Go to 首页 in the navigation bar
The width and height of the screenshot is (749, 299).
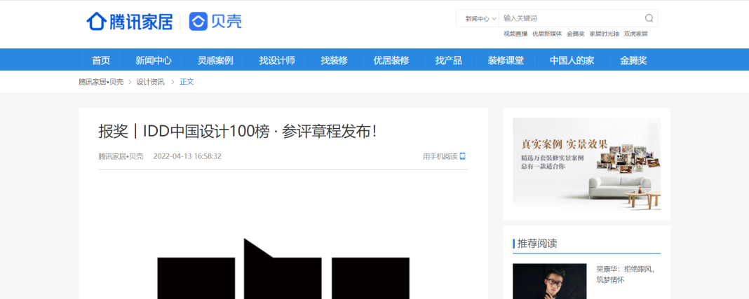[x=101, y=60]
